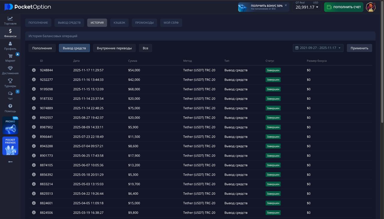
Task: Open the Чат messages icon
Action: 10,94
